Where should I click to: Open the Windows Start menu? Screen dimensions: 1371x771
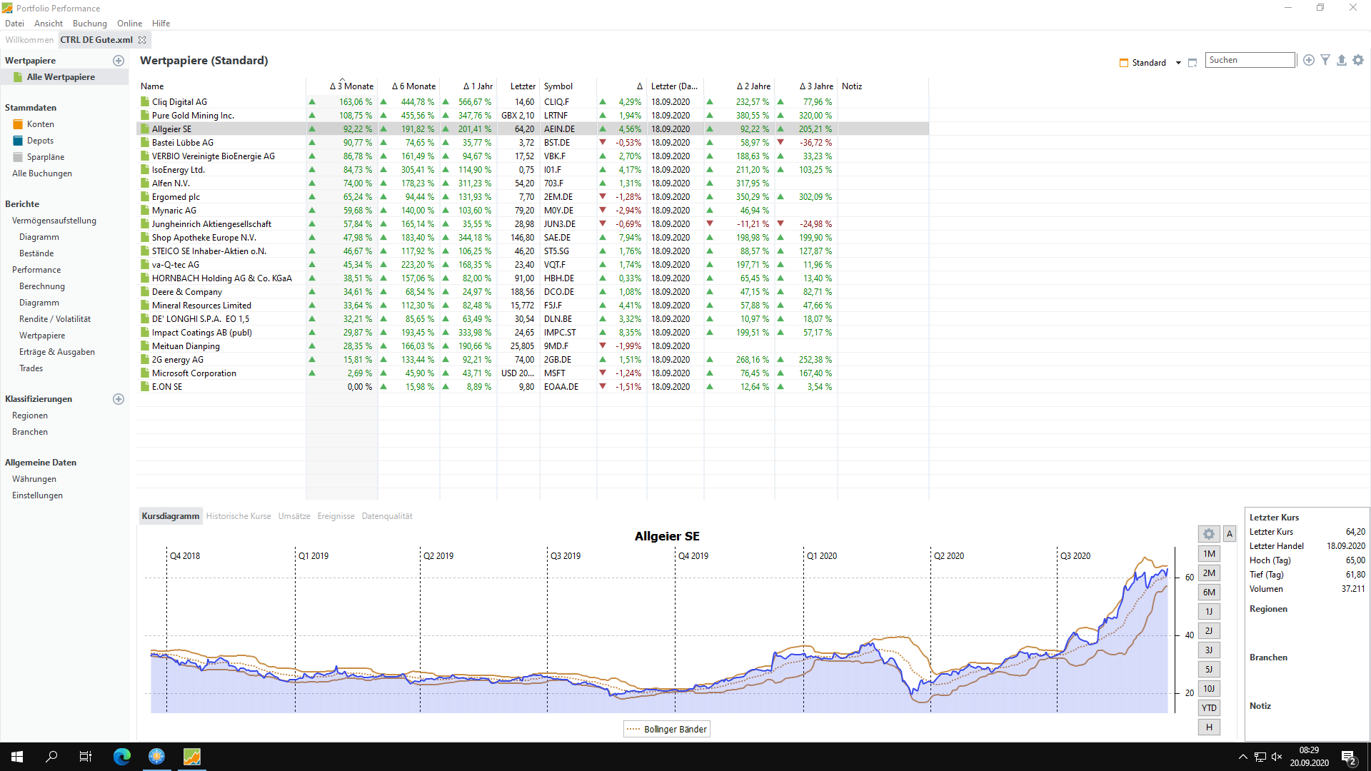tap(17, 757)
